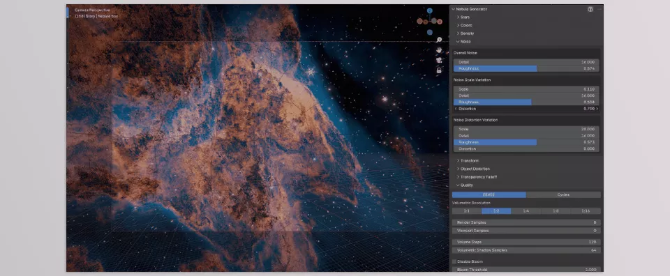
Task: Switch to the Cycles render engine
Action: (563, 194)
